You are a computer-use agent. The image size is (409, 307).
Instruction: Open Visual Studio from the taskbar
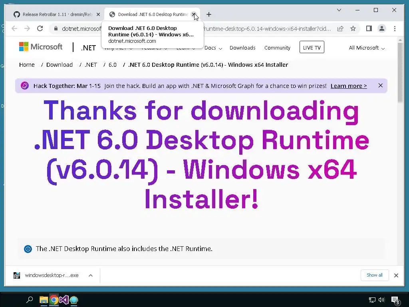[64, 300]
